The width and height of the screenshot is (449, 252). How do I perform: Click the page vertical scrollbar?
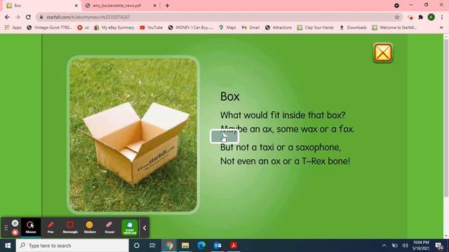pos(446,118)
